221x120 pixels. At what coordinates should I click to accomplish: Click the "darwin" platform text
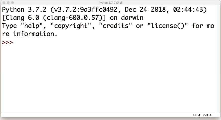[x=132, y=18]
